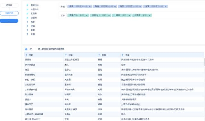Image resolution: width=205 pixels, height=121 pixels.
Task: Open dropdown of 电影 grouping chip
Action: 90,6
